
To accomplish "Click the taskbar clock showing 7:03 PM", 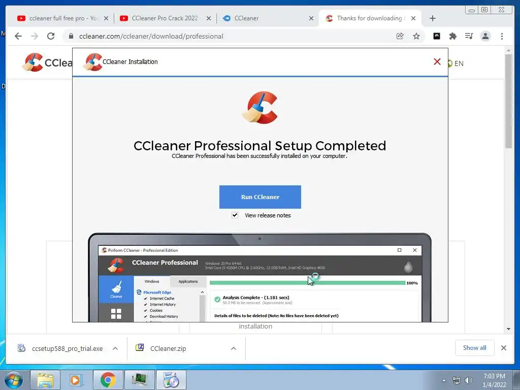I will [x=494, y=380].
